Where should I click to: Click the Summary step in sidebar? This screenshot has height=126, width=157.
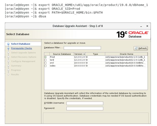pos(16,66)
